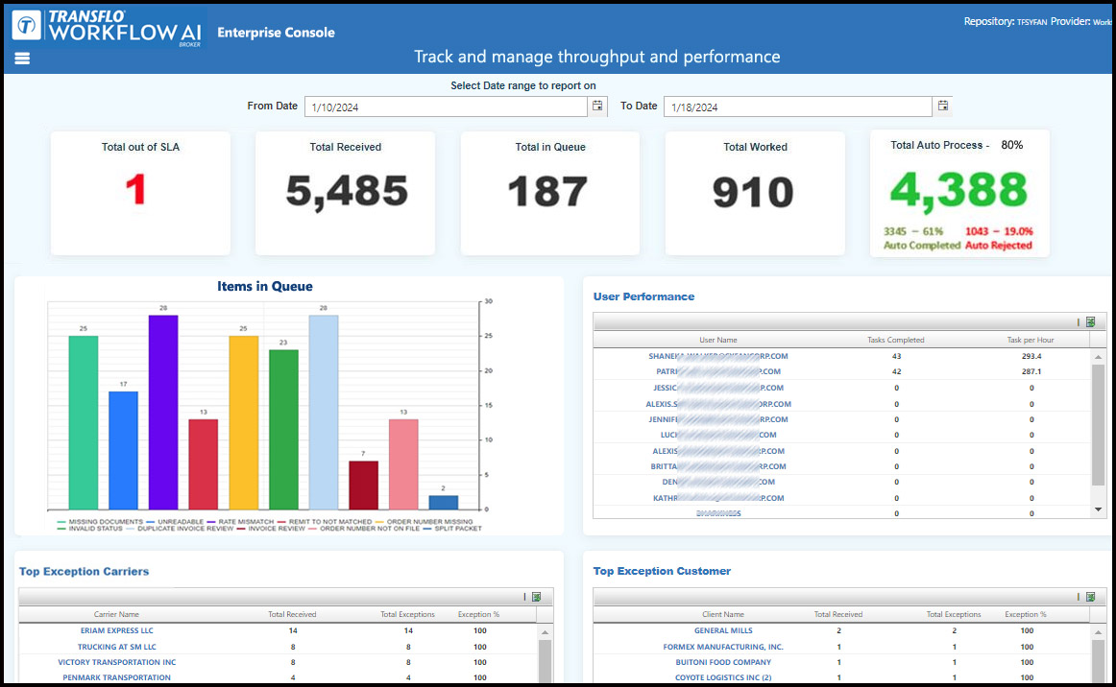Click the dark green INVALID STATUS bar

click(283, 430)
